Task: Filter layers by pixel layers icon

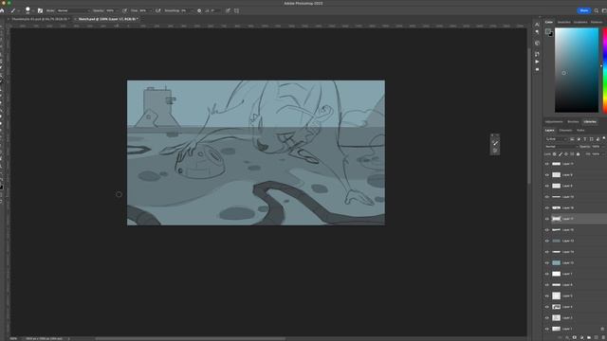Action: (572, 139)
